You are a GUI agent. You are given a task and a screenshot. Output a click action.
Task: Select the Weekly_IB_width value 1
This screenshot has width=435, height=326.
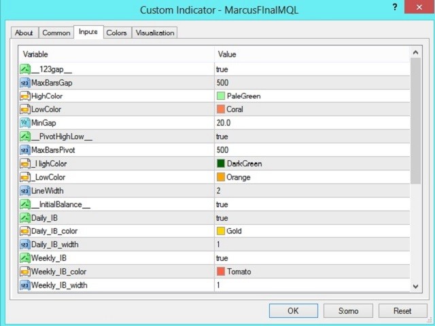click(x=218, y=285)
